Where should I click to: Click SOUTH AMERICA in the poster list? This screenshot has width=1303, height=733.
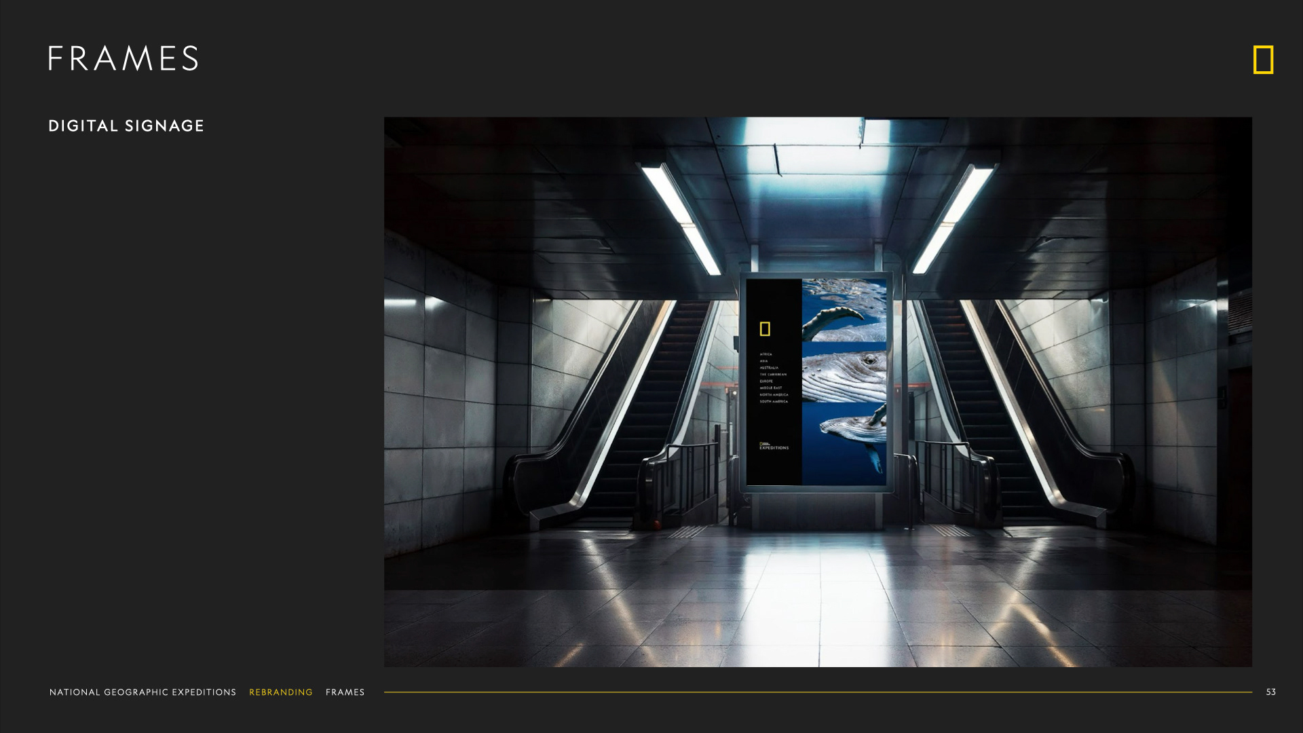[x=774, y=402]
